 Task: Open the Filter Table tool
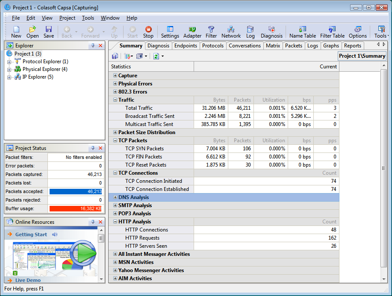[332, 32]
